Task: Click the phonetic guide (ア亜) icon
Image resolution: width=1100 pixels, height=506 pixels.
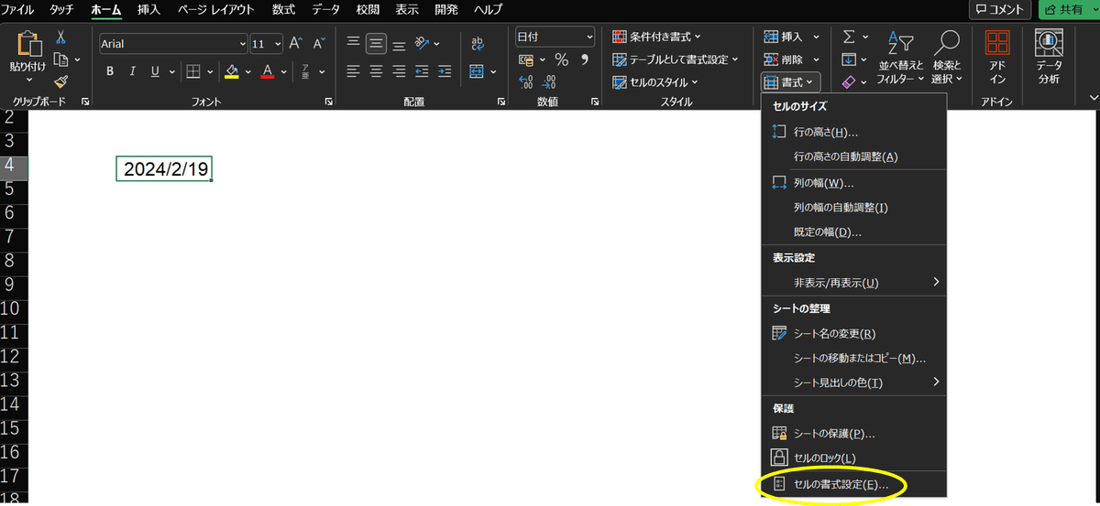Action: tap(307, 71)
